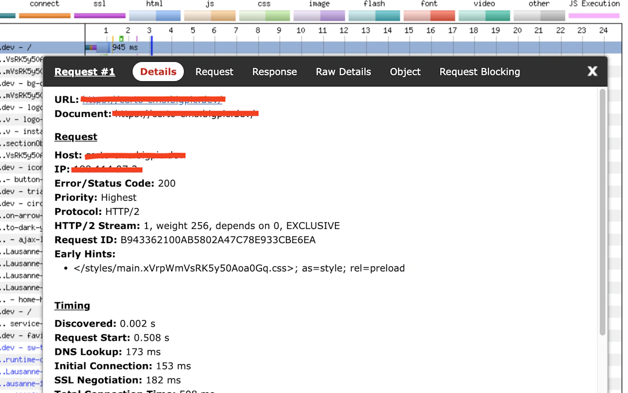The width and height of the screenshot is (628, 393).
Task: Click the flash legend color swatch
Action: tap(374, 16)
